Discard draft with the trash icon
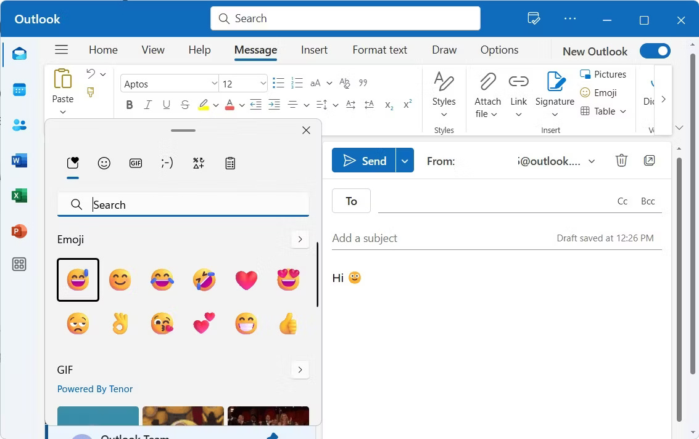Screen dimensions: 699x439 coord(621,161)
